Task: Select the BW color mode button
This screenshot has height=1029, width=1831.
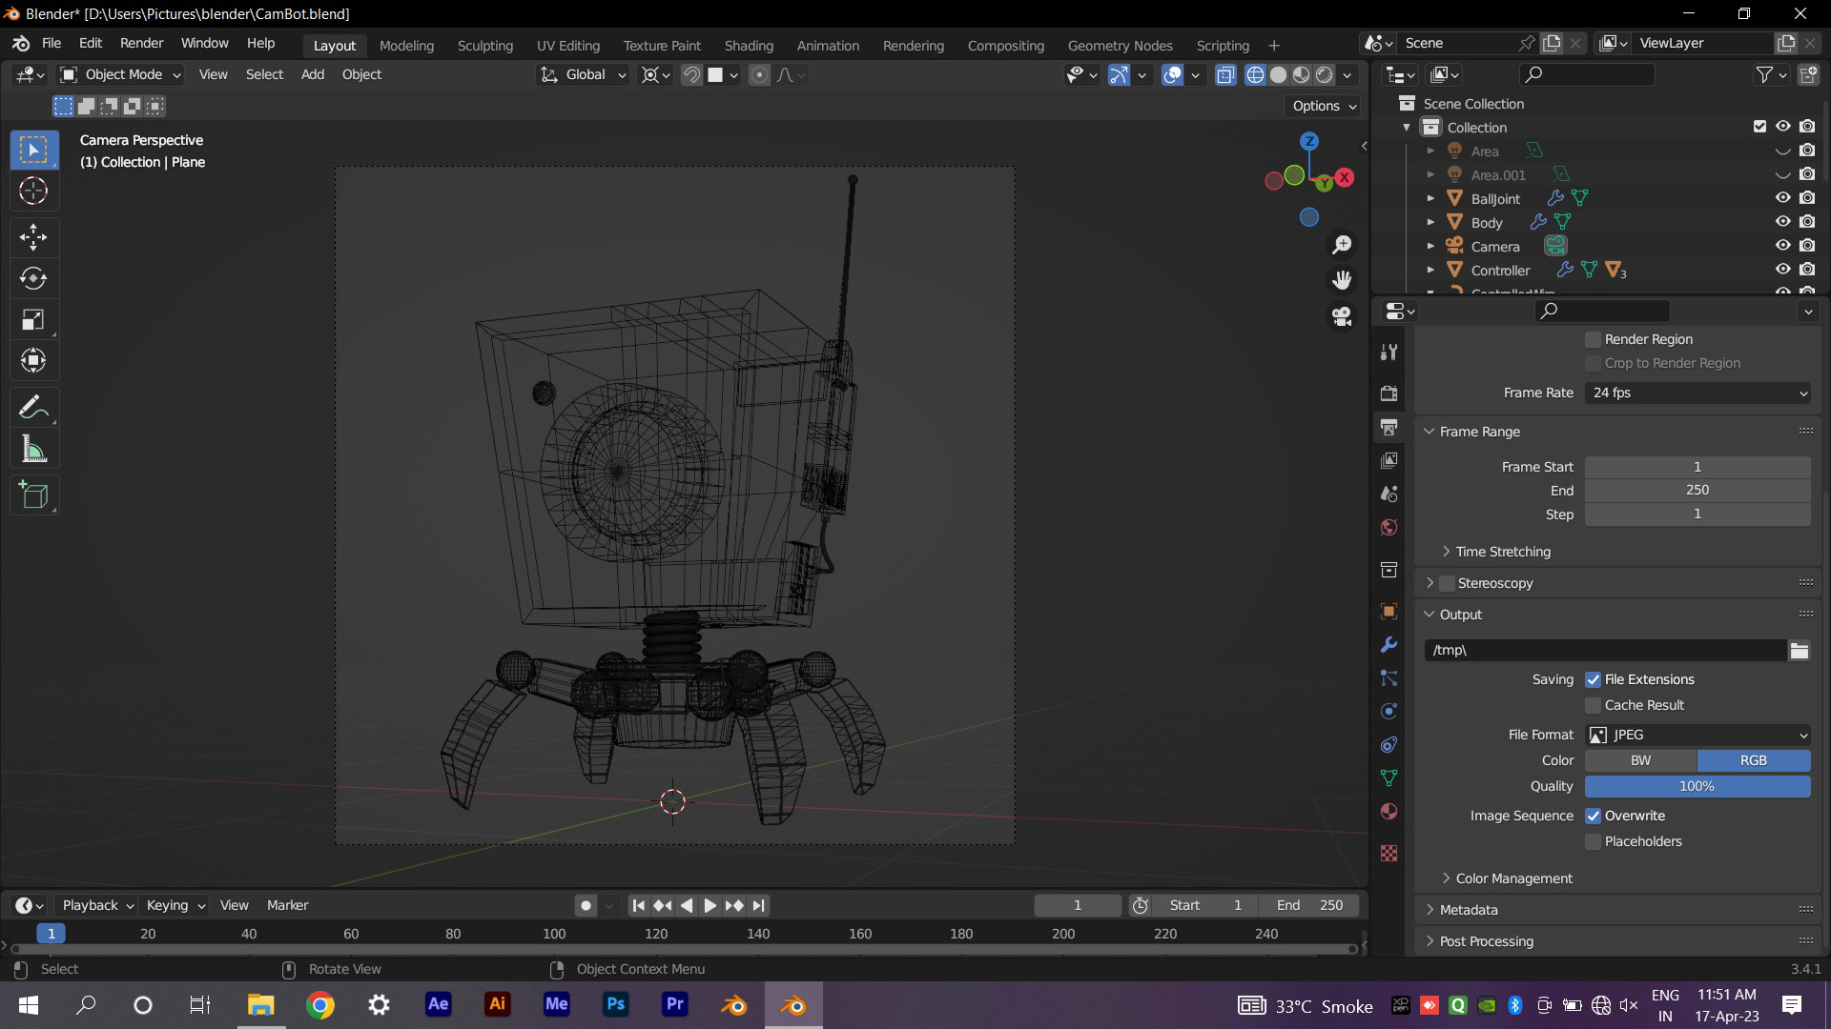Action: [1640, 761]
